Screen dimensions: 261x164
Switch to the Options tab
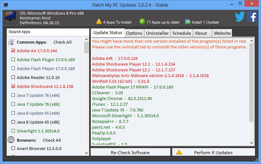tap(134, 33)
